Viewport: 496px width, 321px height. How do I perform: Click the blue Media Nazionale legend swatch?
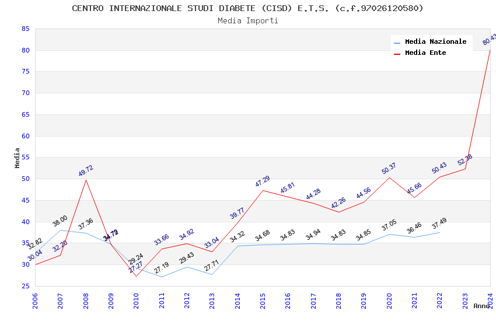(397, 43)
